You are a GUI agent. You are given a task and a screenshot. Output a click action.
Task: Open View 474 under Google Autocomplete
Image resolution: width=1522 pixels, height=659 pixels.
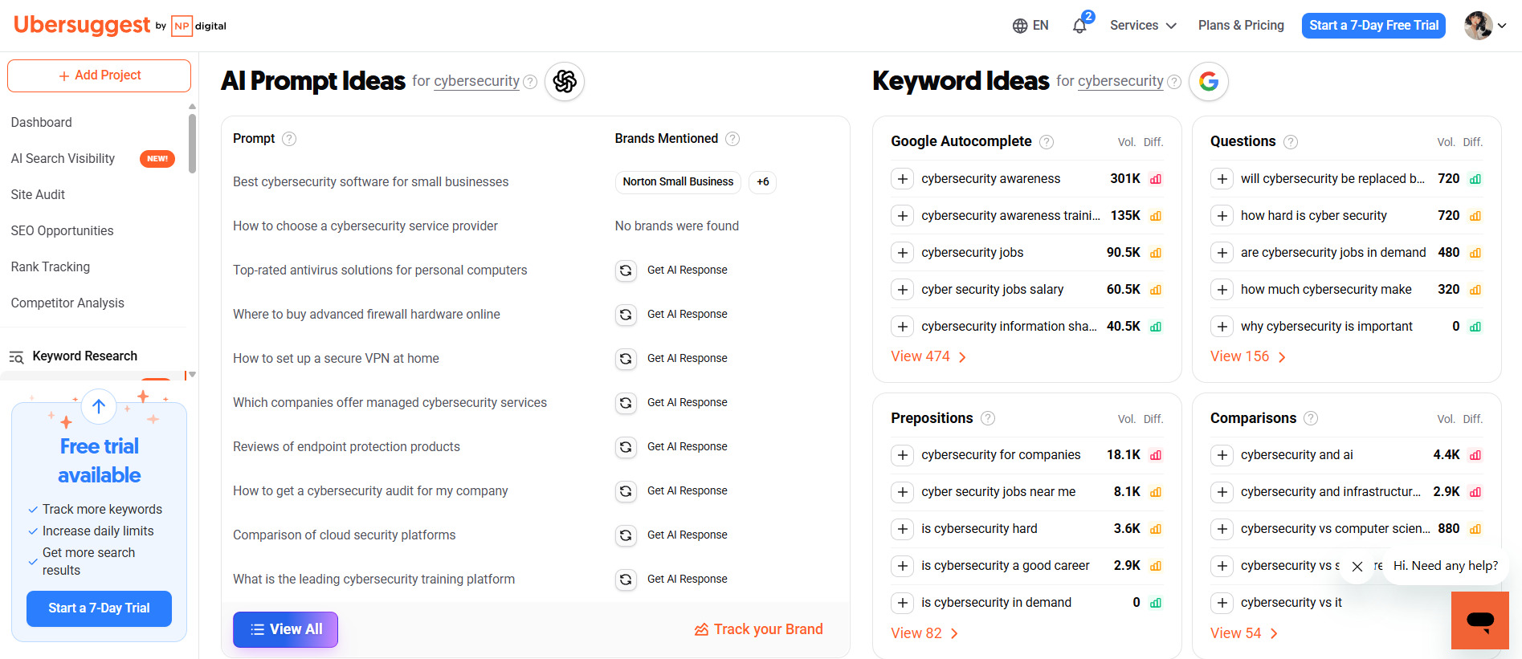pyautogui.click(x=920, y=356)
